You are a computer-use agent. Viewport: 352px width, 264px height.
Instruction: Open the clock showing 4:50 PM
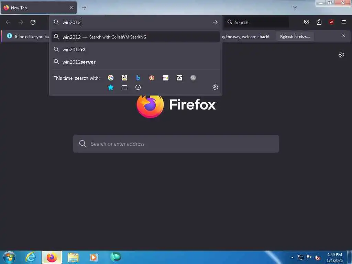pos(334,257)
